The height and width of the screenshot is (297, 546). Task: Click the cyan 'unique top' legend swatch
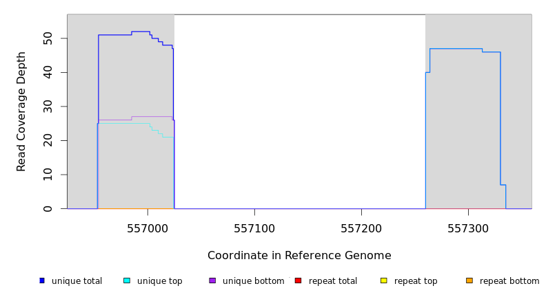pyautogui.click(x=127, y=280)
